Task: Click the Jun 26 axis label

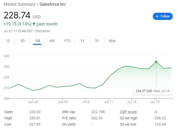Action: pos(33,102)
